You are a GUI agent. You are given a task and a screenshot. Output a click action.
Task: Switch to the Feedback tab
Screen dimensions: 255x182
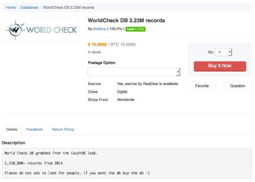35,129
